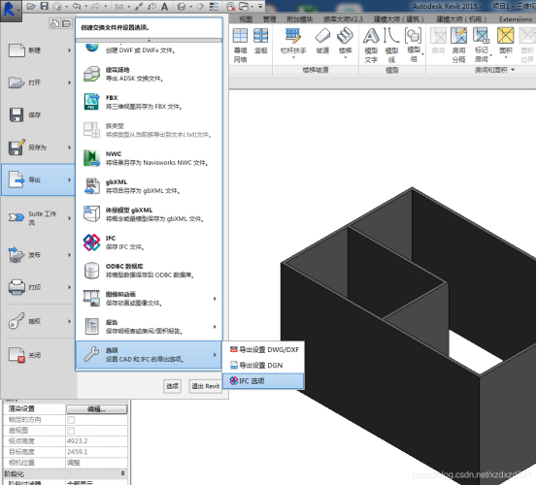Open the Extensions ribbon tab

pos(516,19)
